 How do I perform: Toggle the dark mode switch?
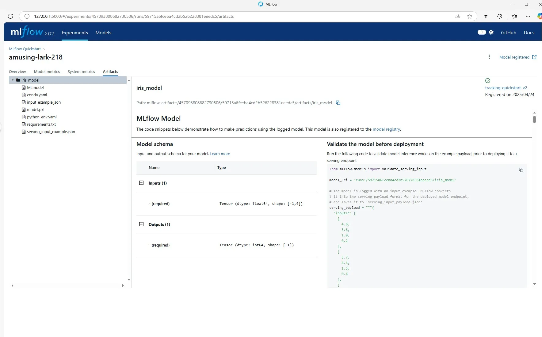point(482,32)
